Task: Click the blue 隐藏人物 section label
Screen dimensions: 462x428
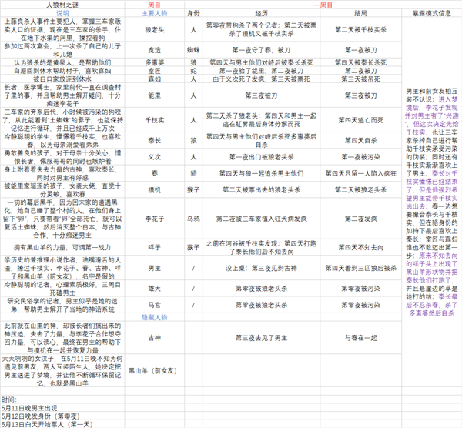Action: [x=155, y=295]
